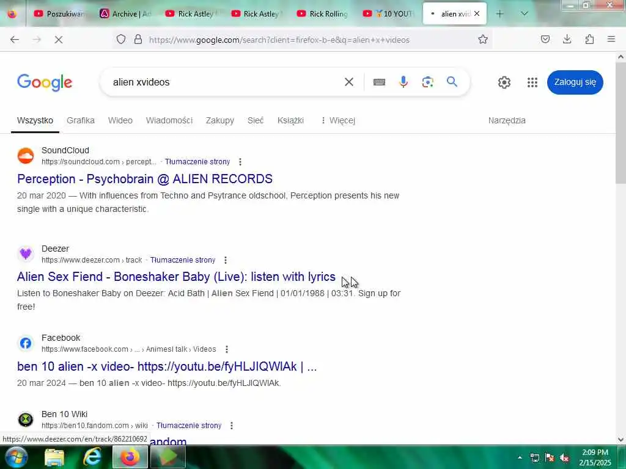
Task: Switch to Poszukiwanie YouTube tab
Action: pos(59,14)
